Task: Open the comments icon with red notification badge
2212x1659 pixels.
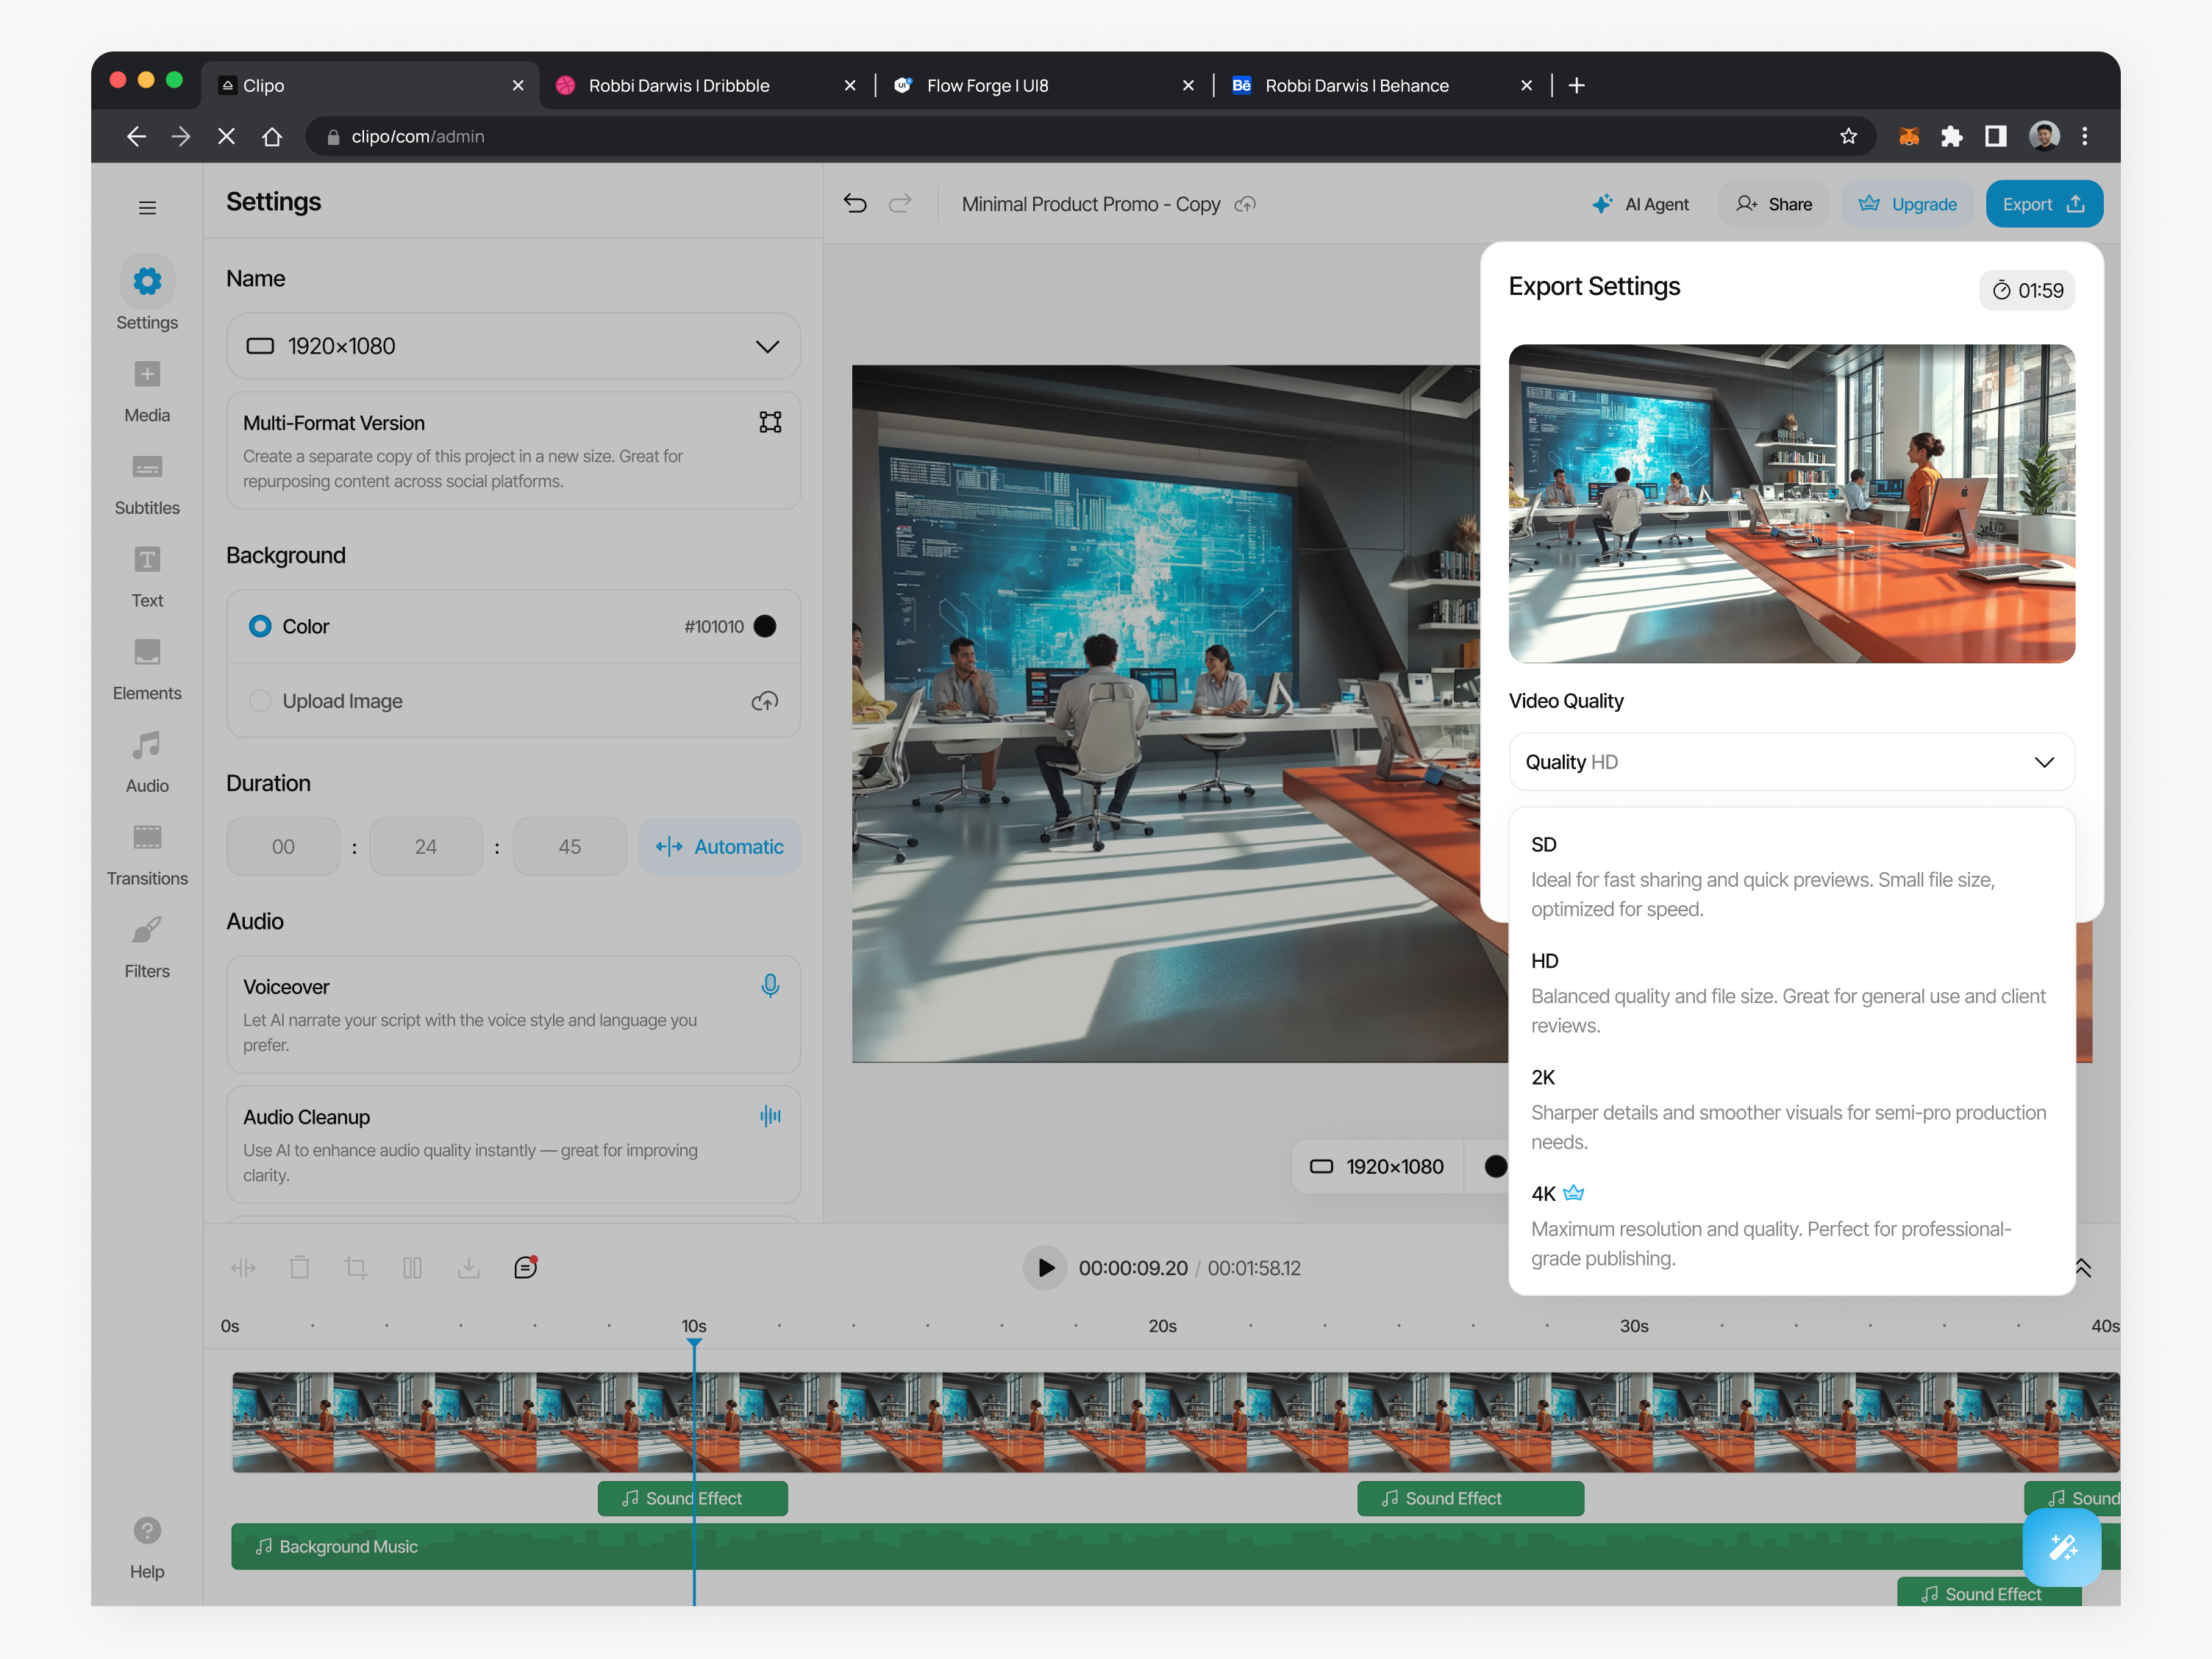Action: [525, 1267]
